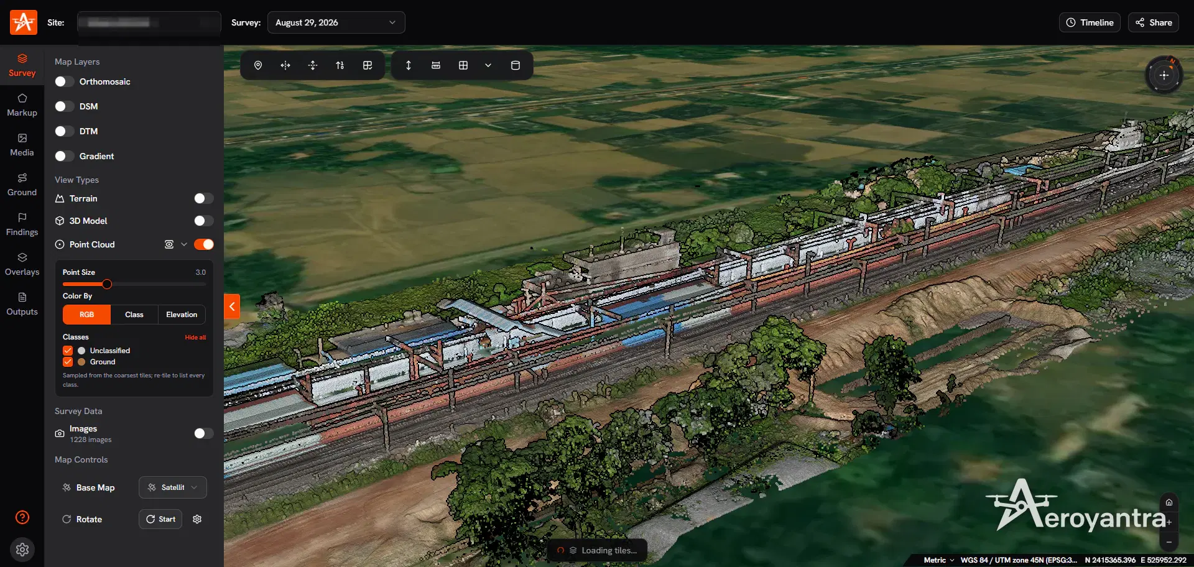Select the cylinder volume tool
1194x567 pixels.
(x=516, y=65)
